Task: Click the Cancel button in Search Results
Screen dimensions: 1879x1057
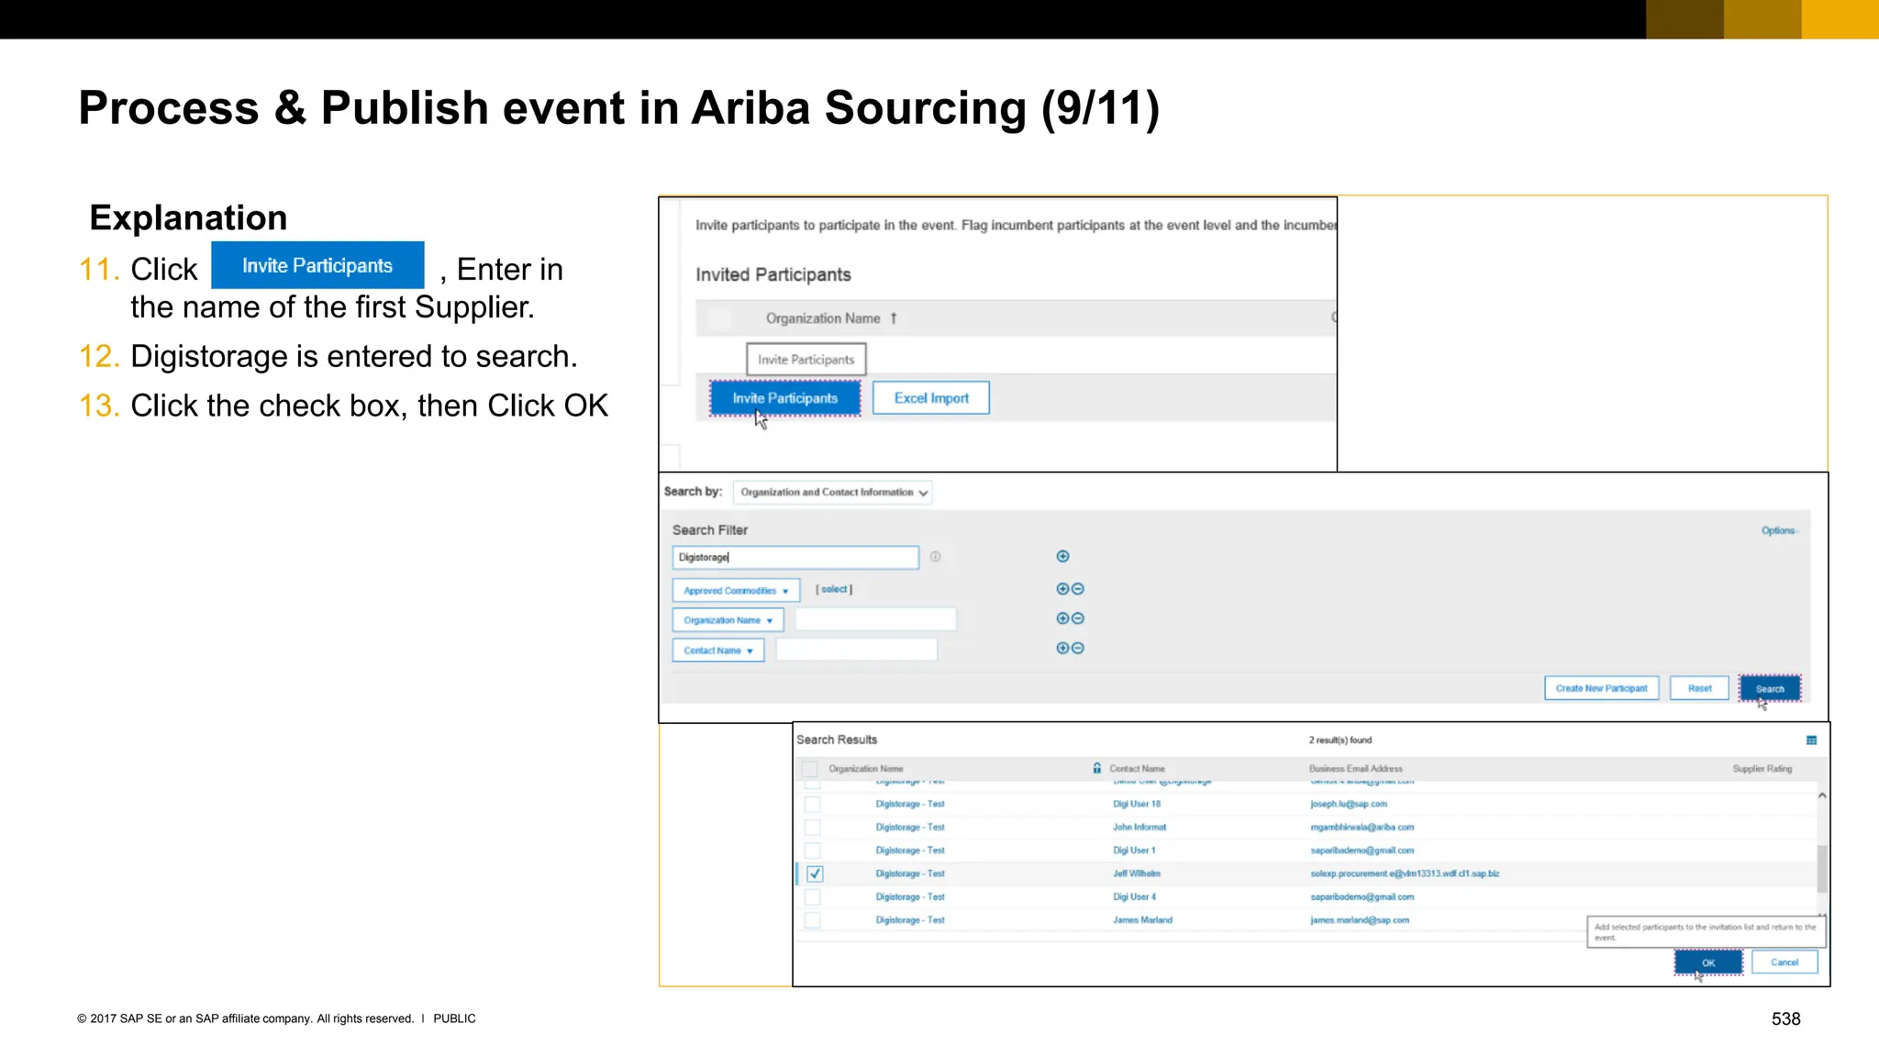Action: pos(1784,962)
